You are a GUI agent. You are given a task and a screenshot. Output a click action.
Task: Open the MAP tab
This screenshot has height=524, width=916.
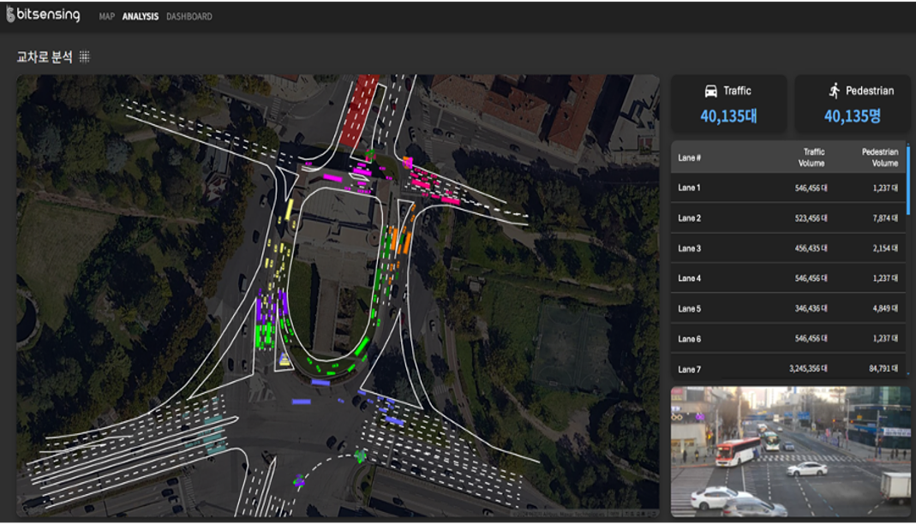click(x=106, y=16)
